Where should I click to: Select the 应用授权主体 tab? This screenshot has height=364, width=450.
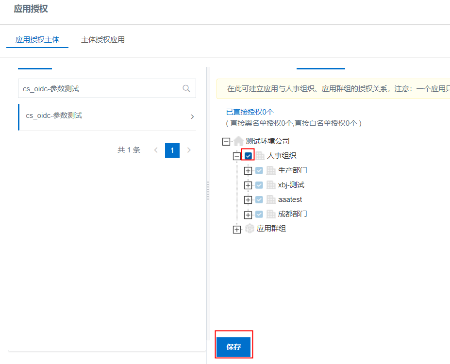point(37,40)
